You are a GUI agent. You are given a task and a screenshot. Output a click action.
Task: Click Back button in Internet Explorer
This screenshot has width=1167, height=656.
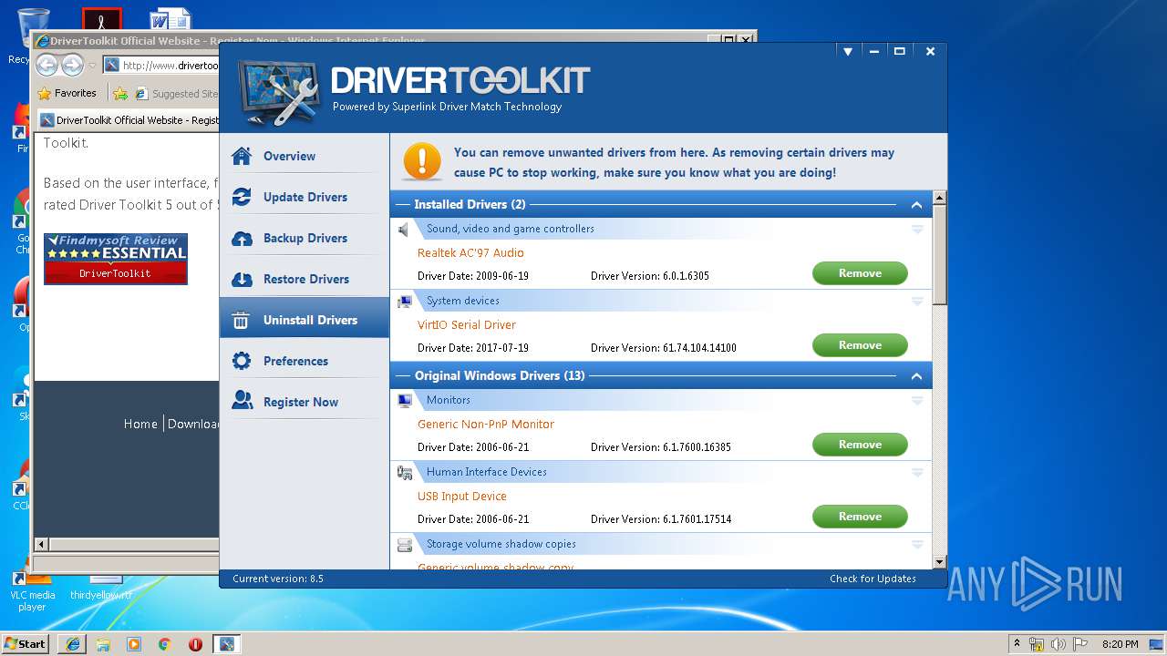pos(48,65)
